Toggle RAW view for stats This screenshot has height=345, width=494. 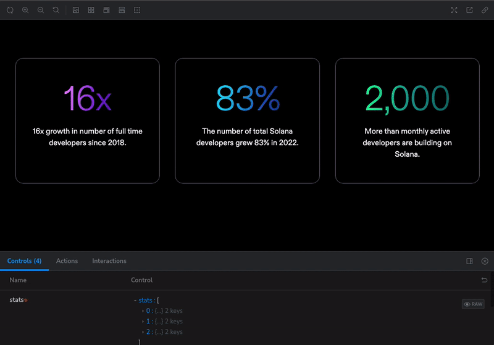473,304
